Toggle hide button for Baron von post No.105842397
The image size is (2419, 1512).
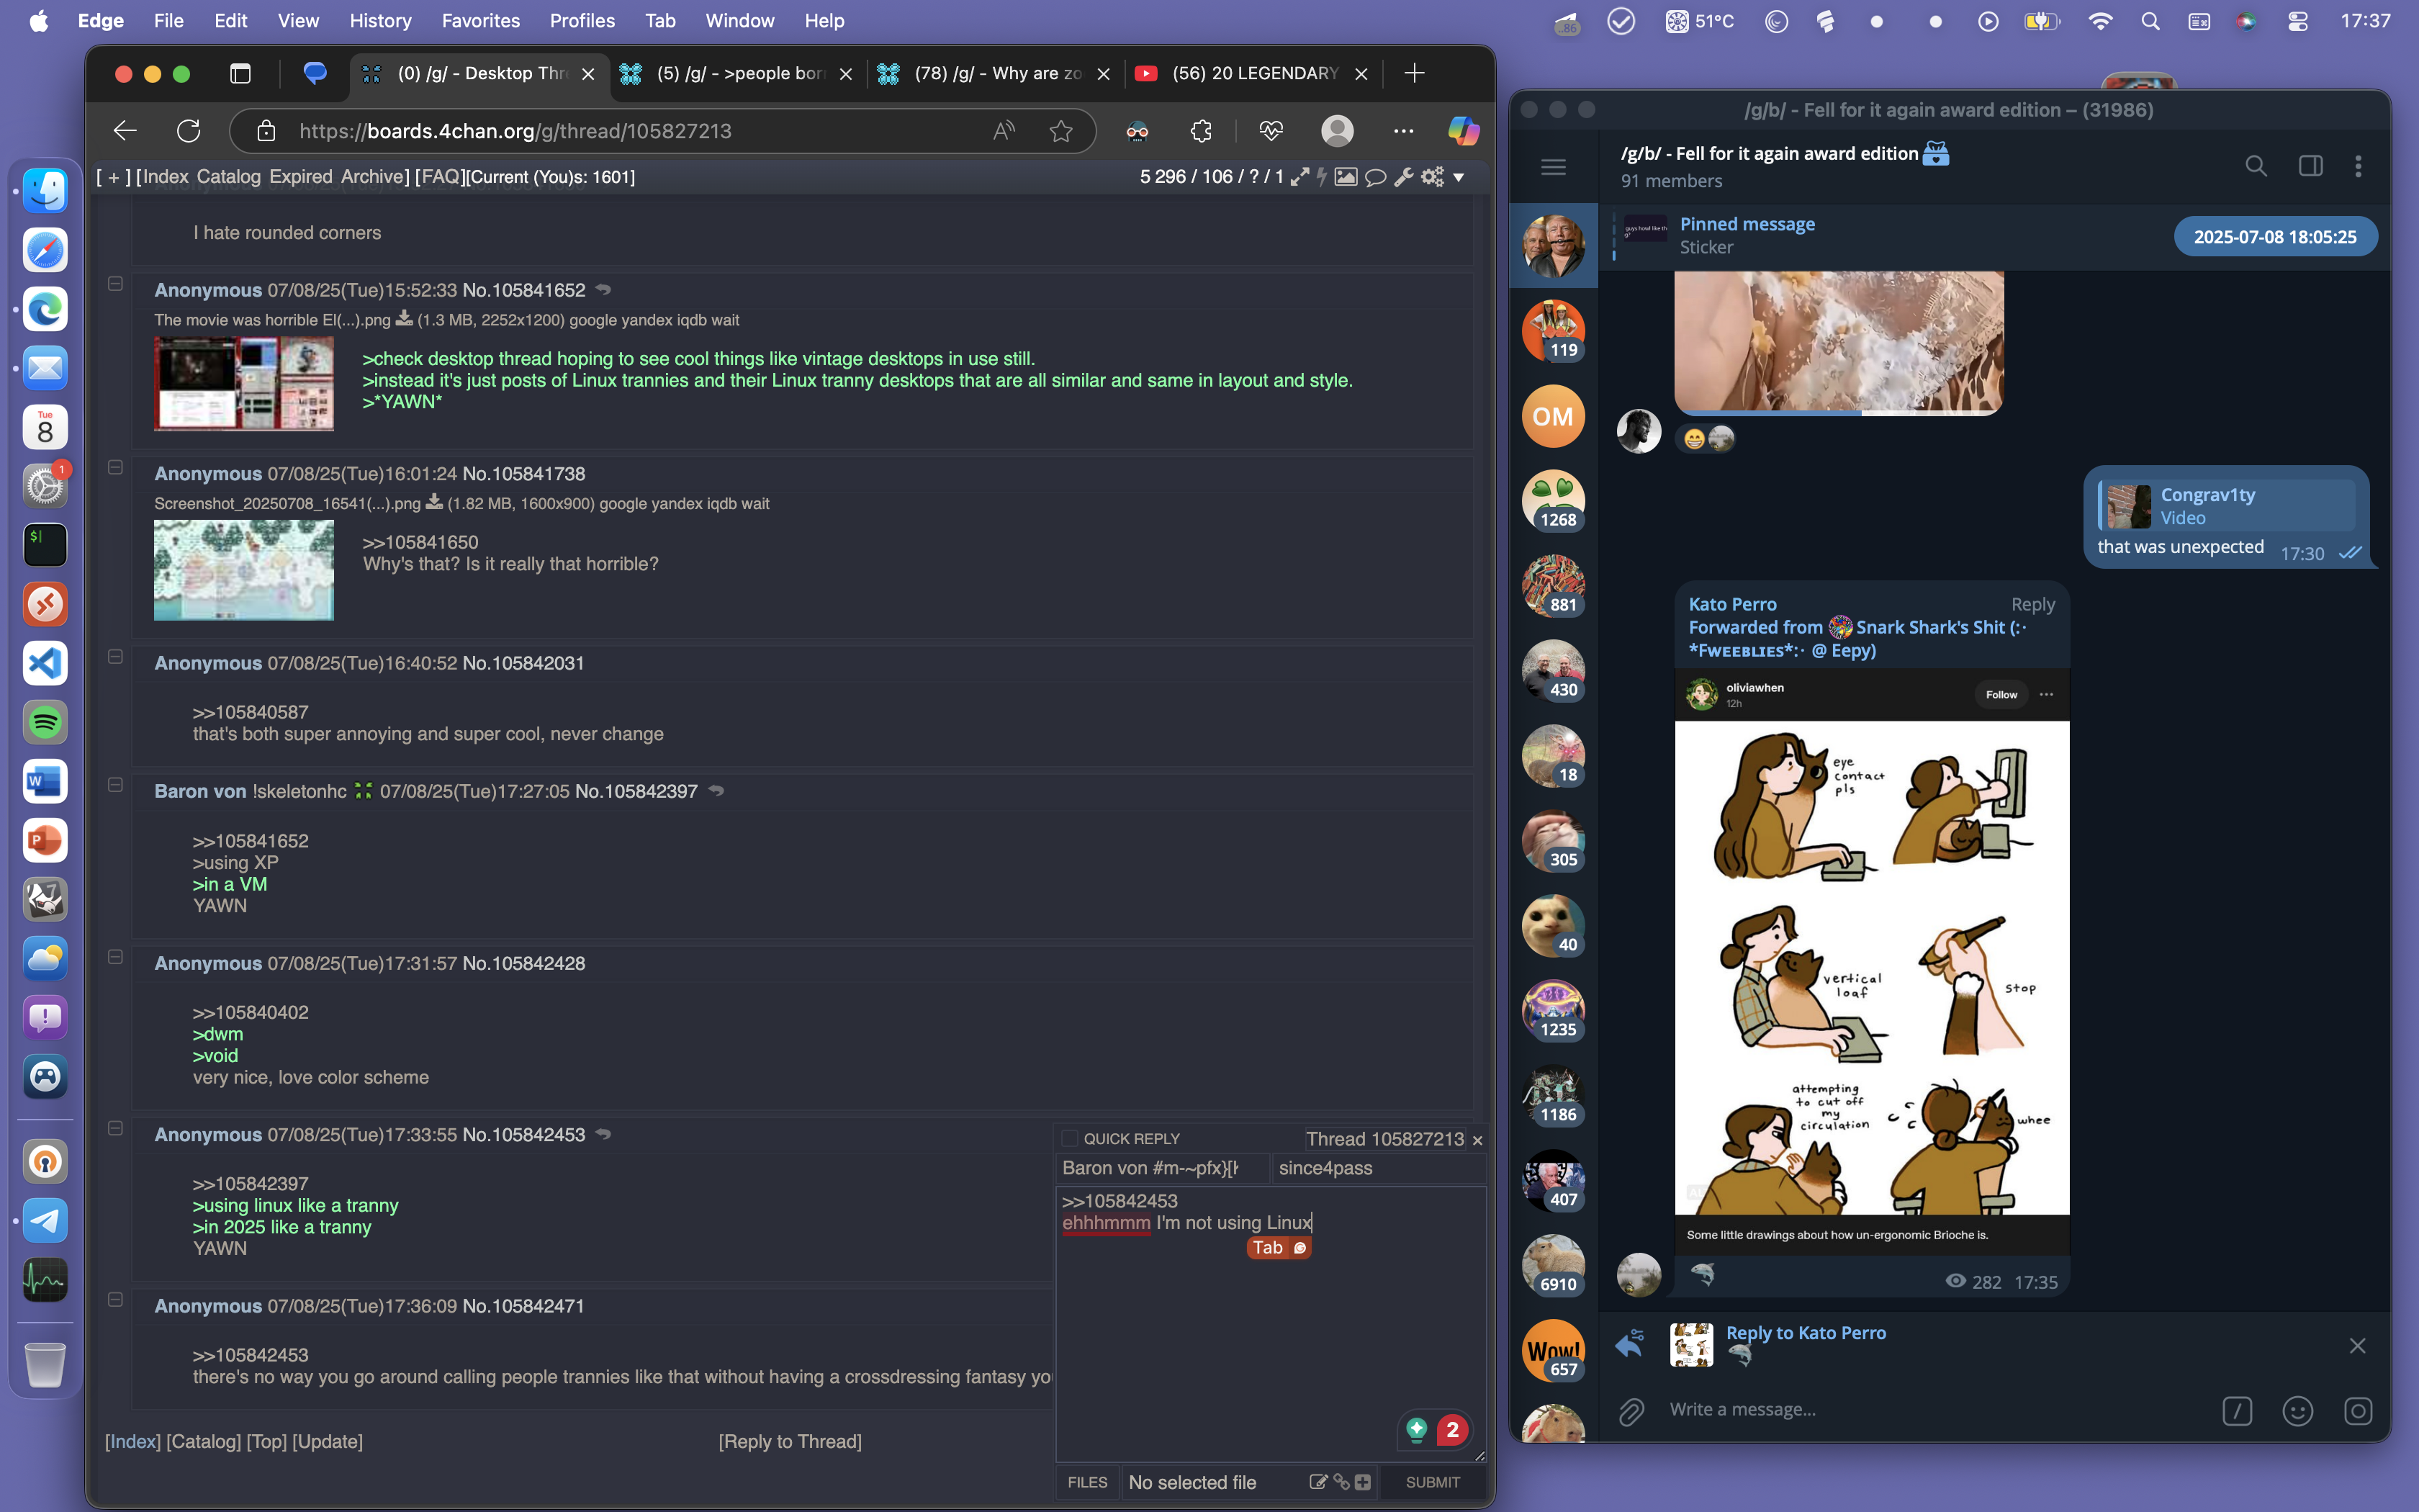point(115,785)
